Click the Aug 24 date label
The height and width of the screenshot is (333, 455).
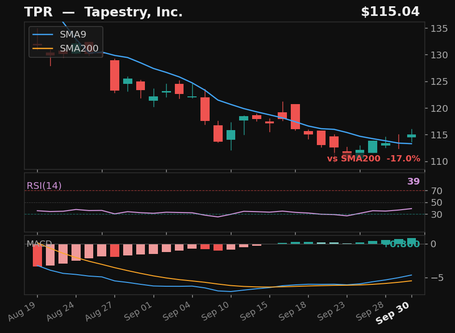pos(60,311)
